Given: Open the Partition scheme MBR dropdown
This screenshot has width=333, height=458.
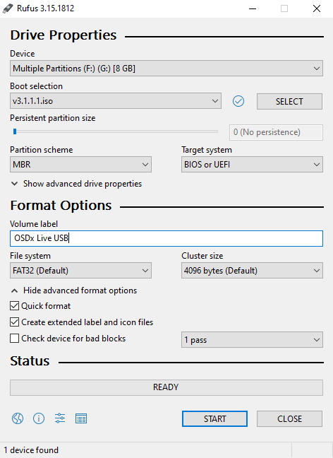Looking at the screenshot, I should tap(80, 165).
